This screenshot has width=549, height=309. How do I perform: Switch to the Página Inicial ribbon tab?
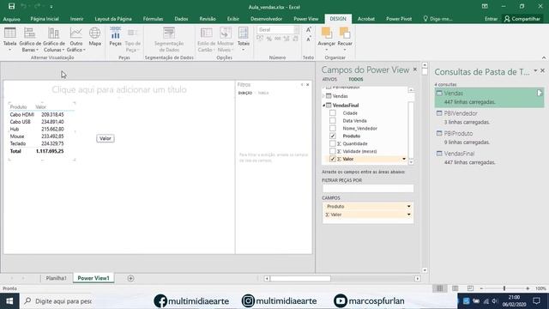click(x=45, y=19)
